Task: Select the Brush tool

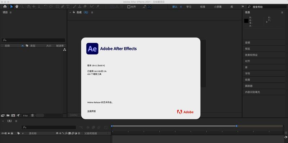Action: tap(74, 6)
